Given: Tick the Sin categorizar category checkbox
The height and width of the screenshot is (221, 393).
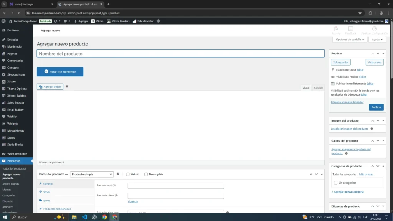Looking at the screenshot, I should (x=335, y=183).
